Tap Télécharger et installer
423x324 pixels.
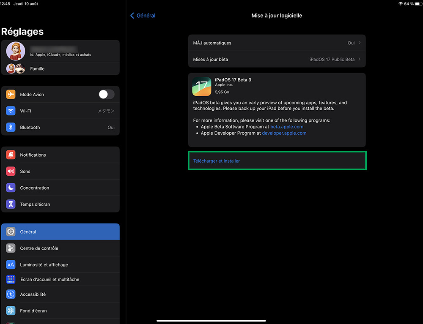coord(217,161)
